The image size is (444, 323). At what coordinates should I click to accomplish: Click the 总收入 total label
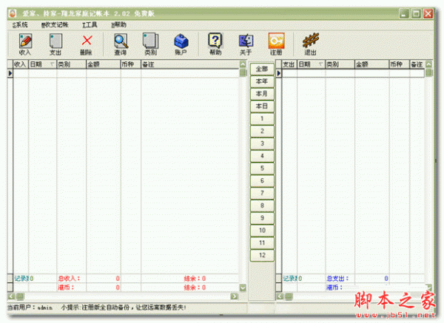pyautogui.click(x=69, y=279)
